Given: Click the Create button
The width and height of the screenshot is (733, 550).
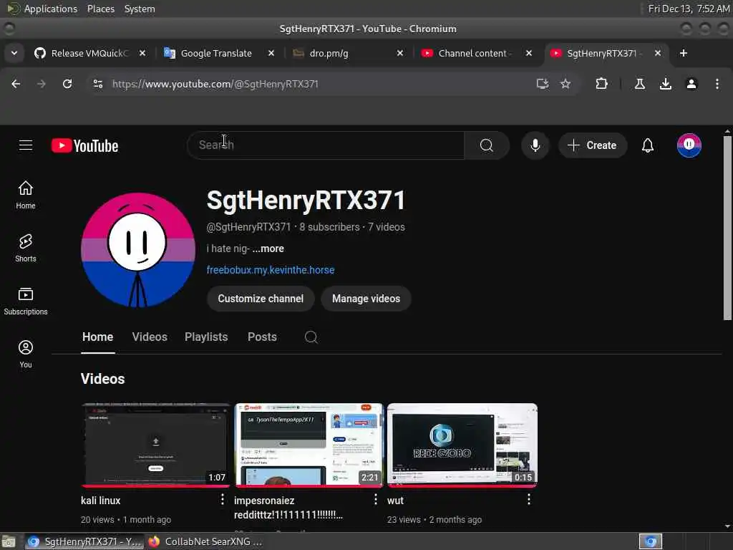Looking at the screenshot, I should [x=592, y=145].
